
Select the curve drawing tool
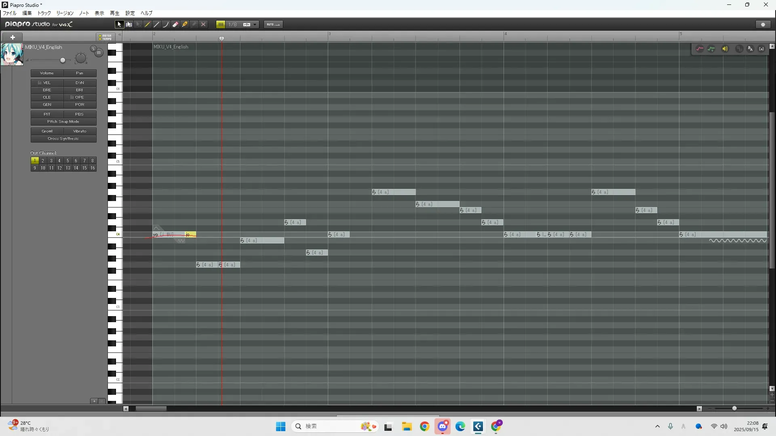pos(166,25)
